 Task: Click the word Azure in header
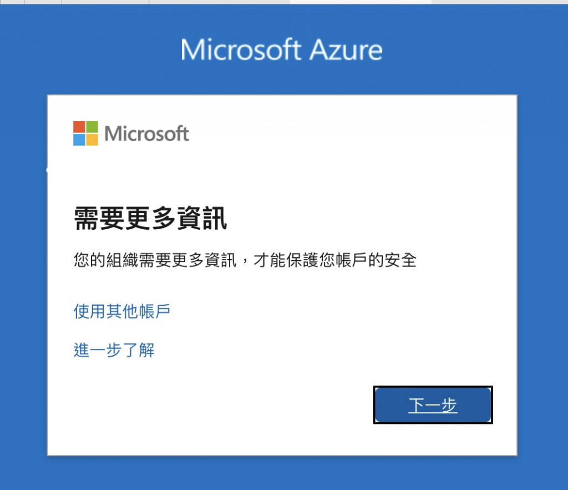(346, 49)
